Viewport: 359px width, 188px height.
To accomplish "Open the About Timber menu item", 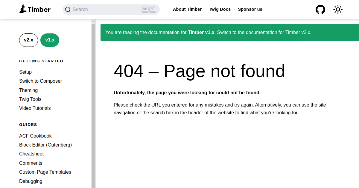I will click(x=187, y=9).
